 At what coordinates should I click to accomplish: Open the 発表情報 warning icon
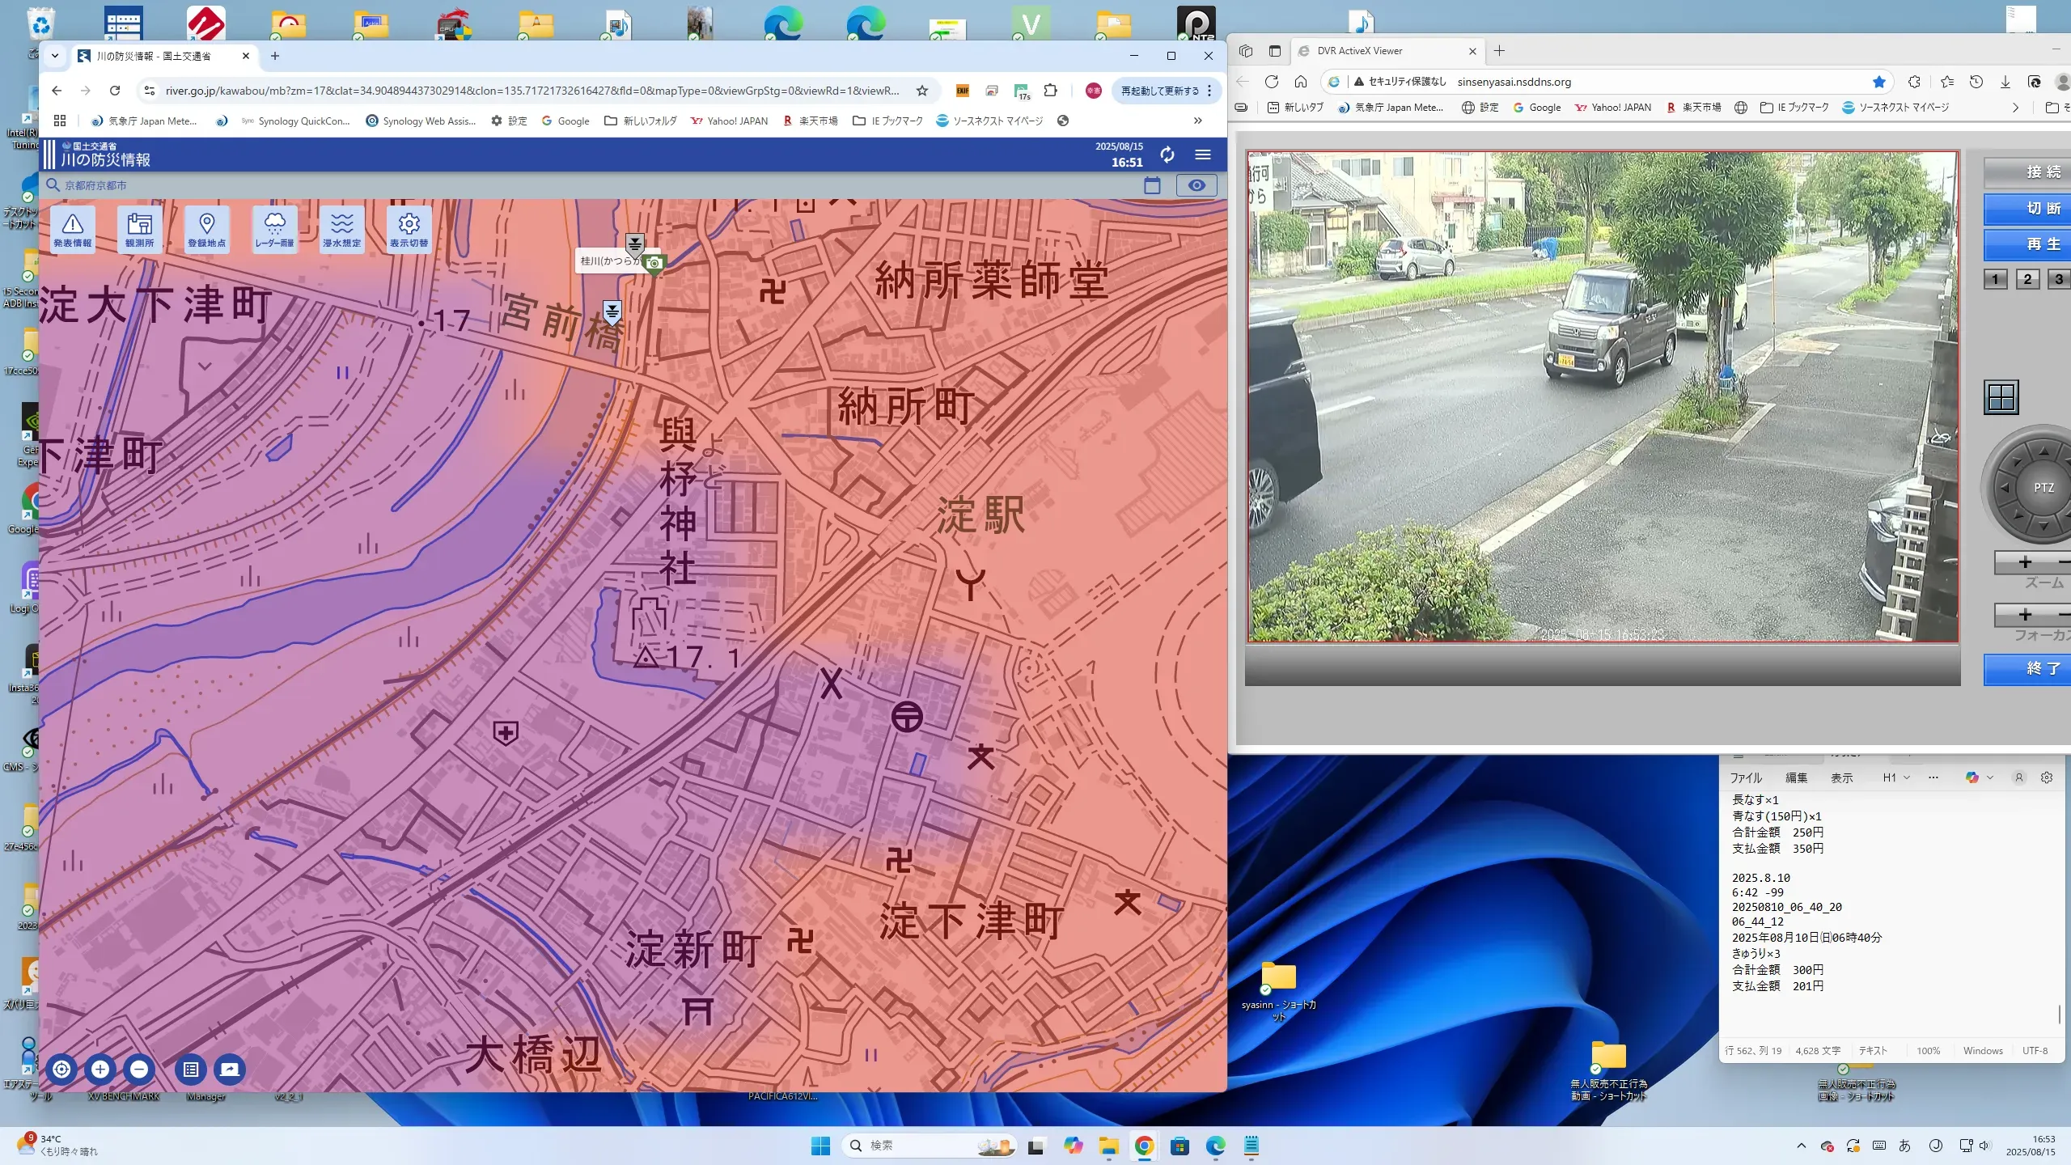(x=73, y=229)
